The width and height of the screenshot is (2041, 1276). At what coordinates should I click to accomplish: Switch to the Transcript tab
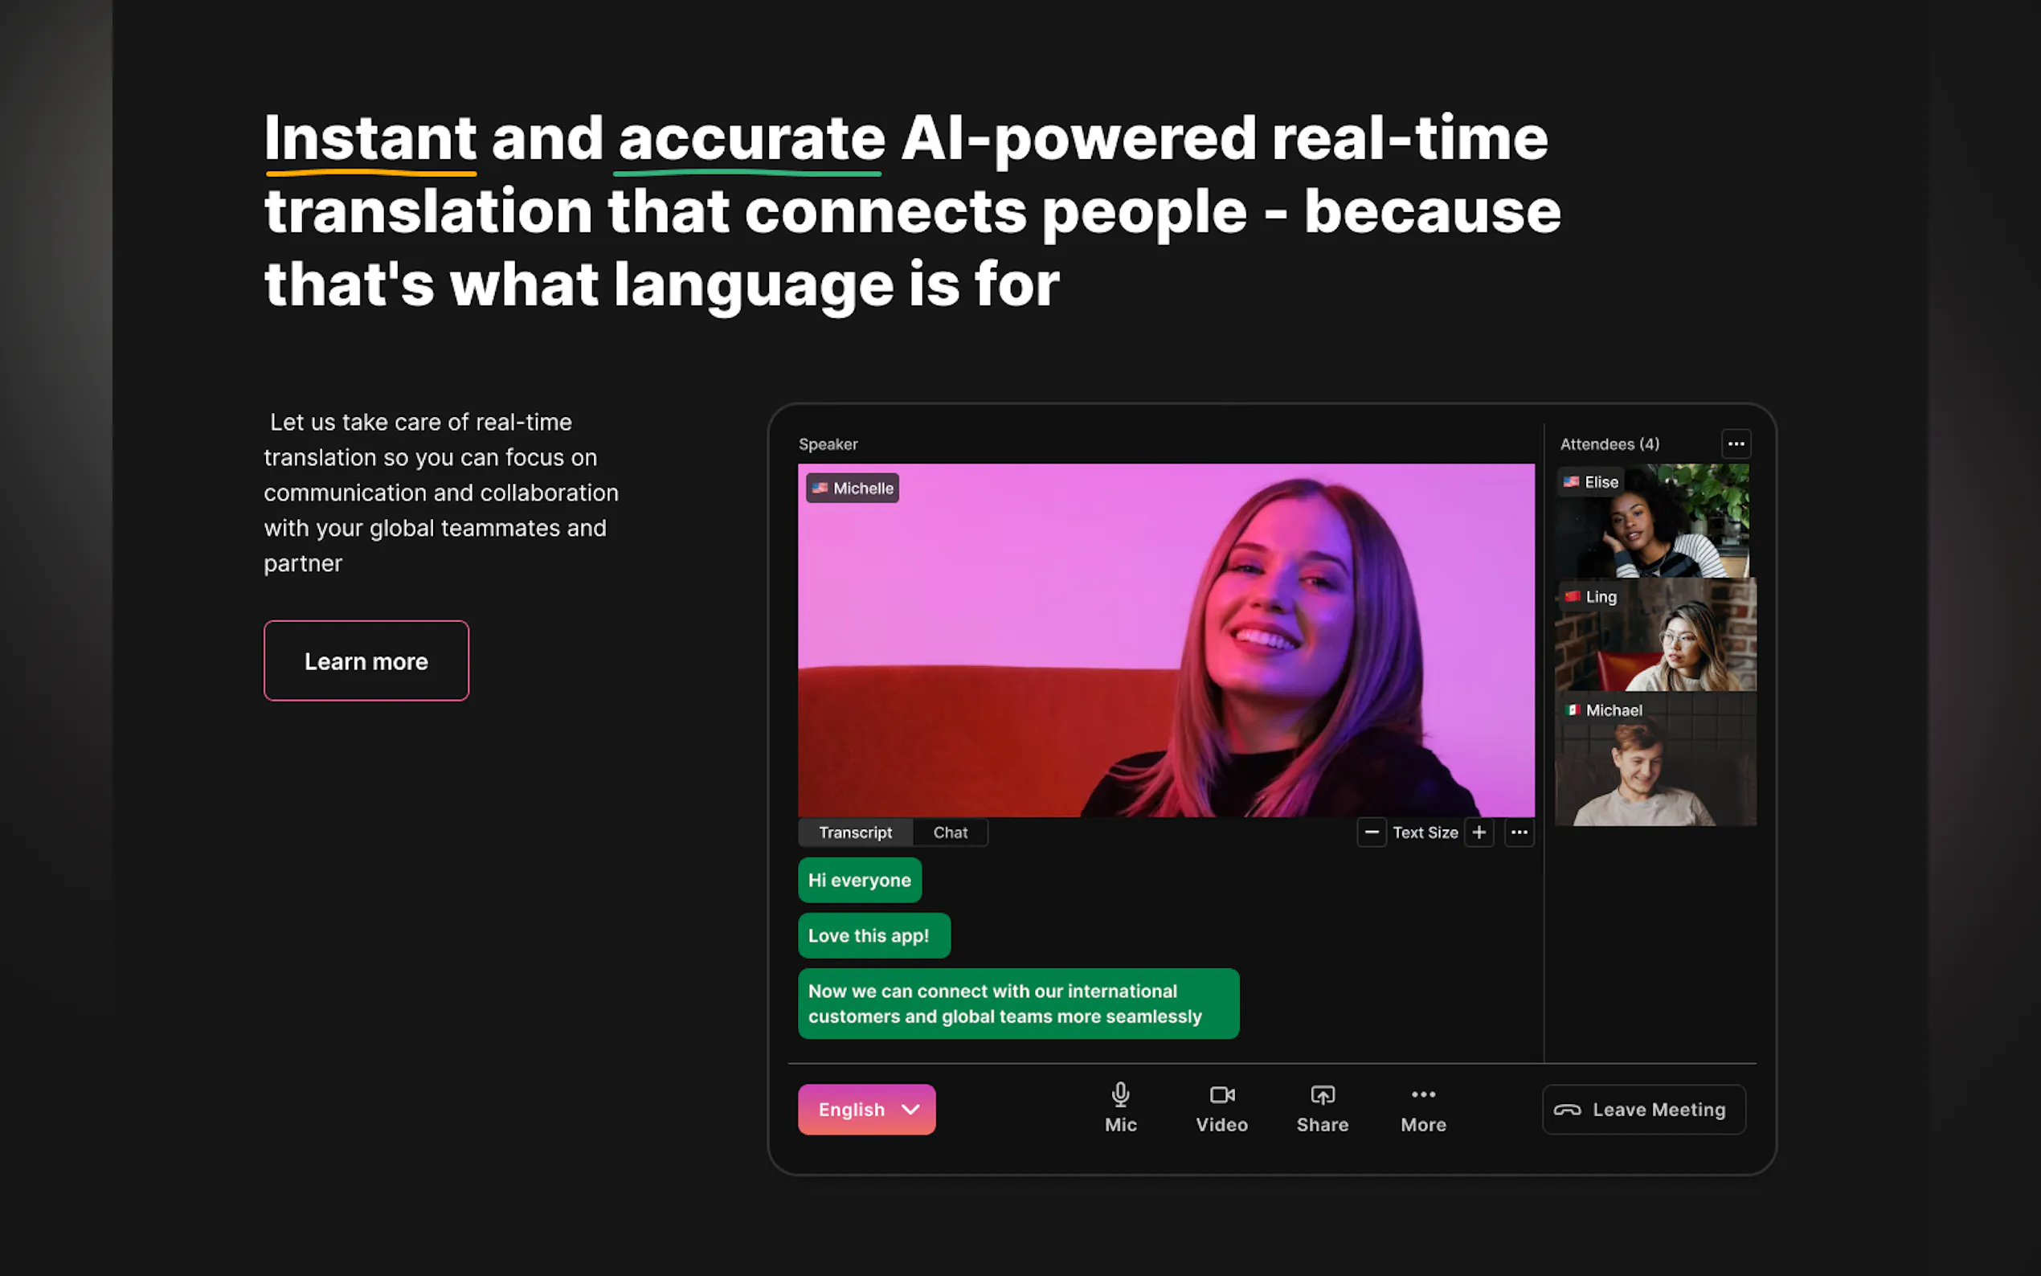855,832
